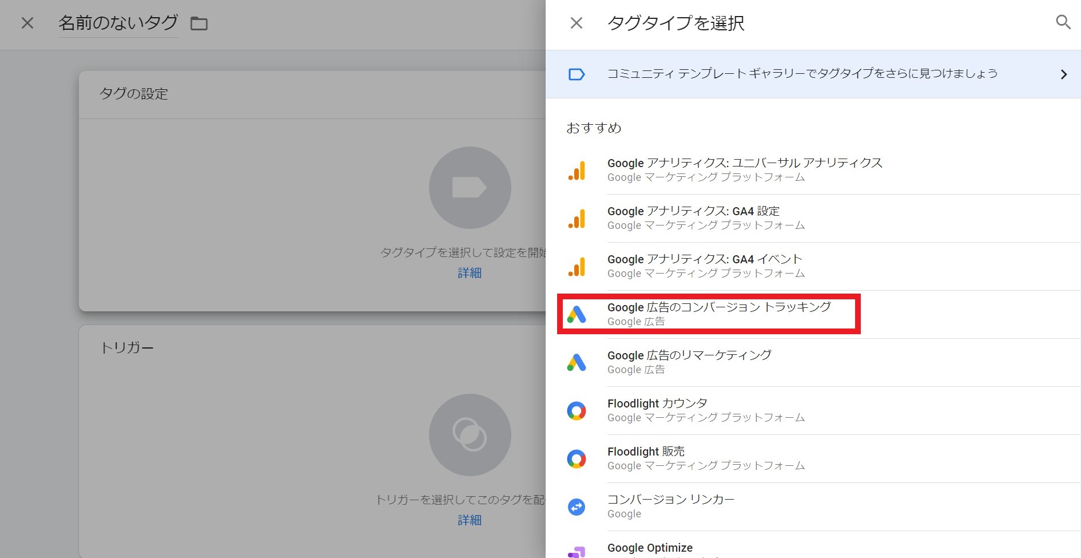Click the community template gallery tag icon

tap(577, 74)
